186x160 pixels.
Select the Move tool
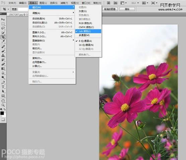tap(3, 19)
